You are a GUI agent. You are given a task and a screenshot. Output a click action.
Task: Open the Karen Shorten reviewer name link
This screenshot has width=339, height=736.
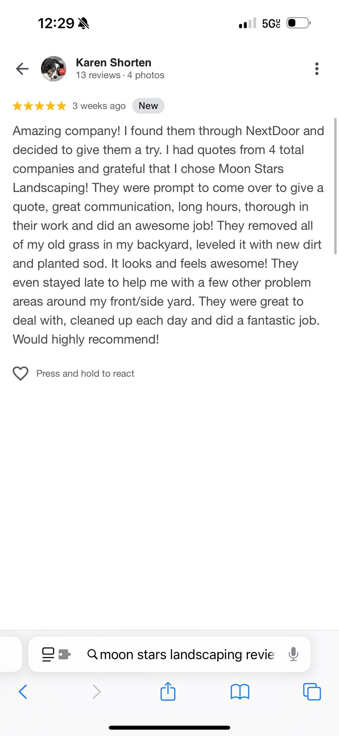[x=114, y=62]
